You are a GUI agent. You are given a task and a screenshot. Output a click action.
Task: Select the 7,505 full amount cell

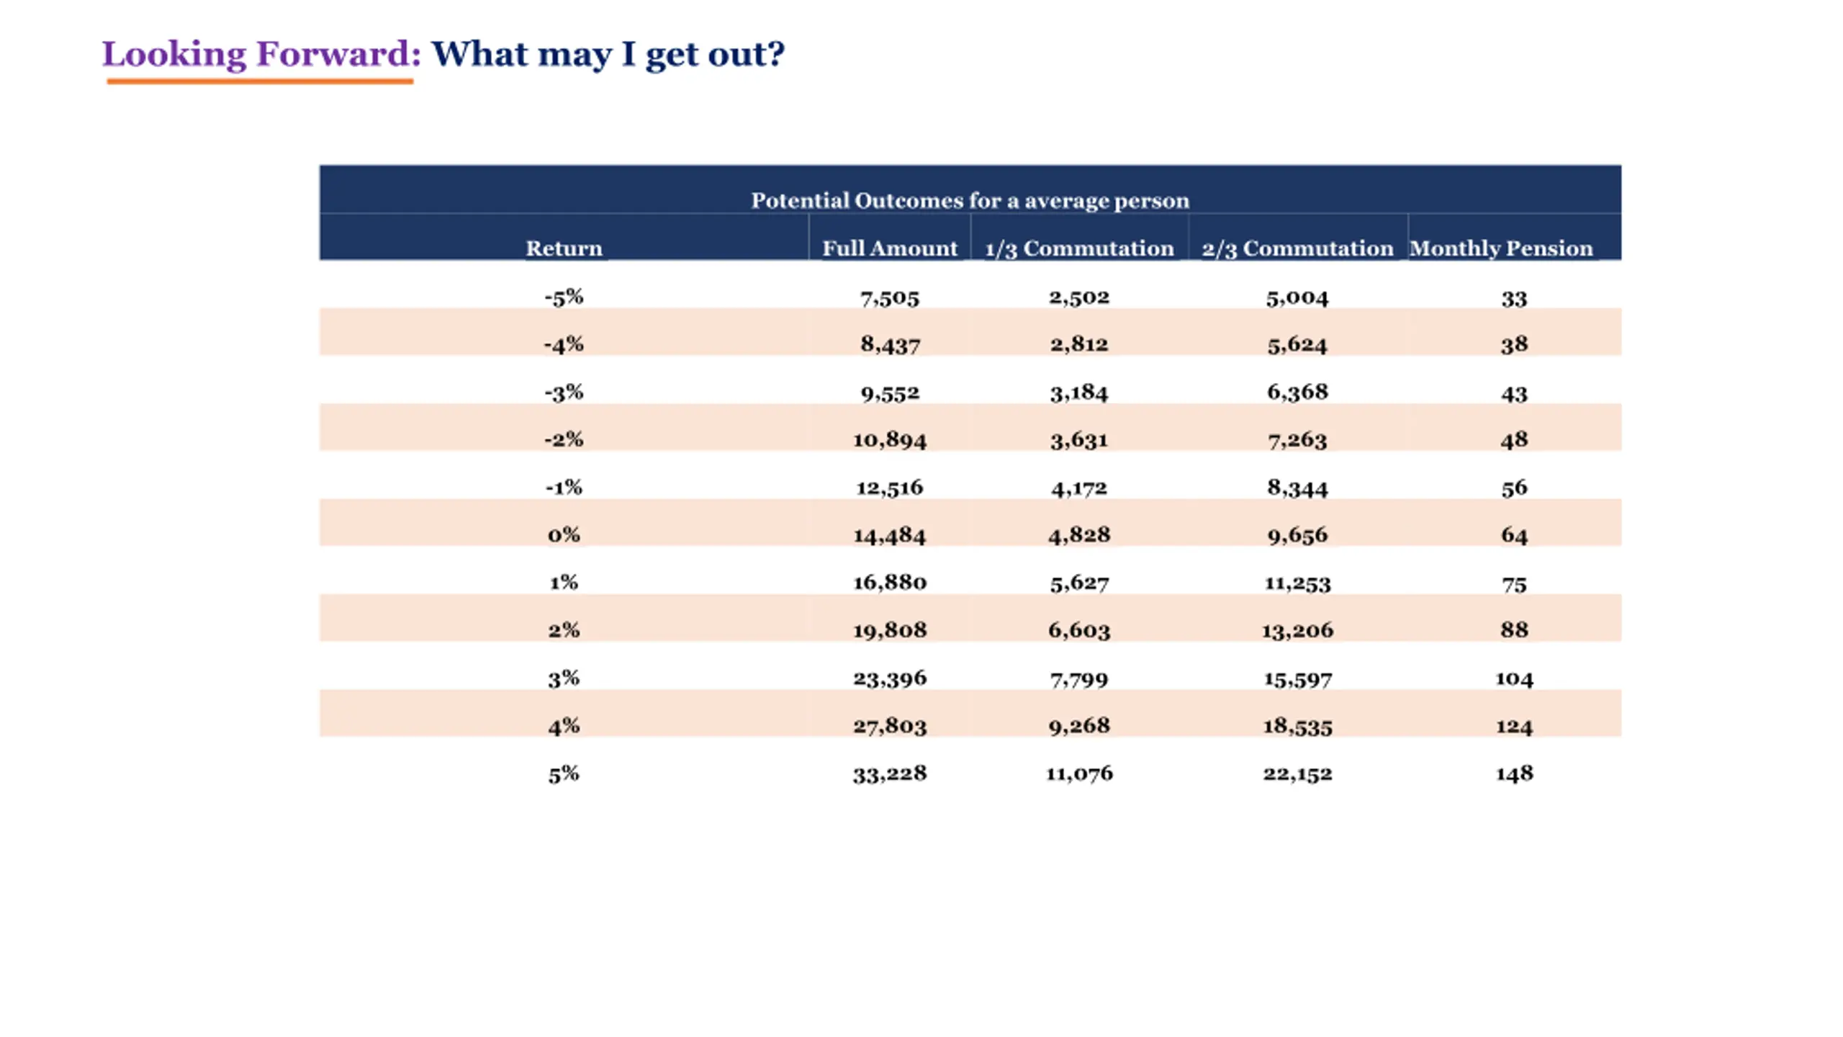tap(890, 297)
